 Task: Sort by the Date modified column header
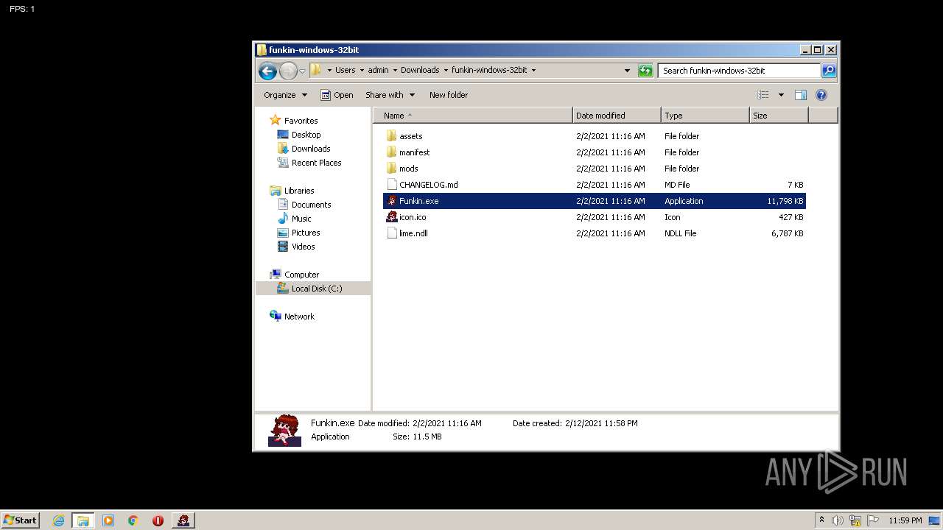617,116
